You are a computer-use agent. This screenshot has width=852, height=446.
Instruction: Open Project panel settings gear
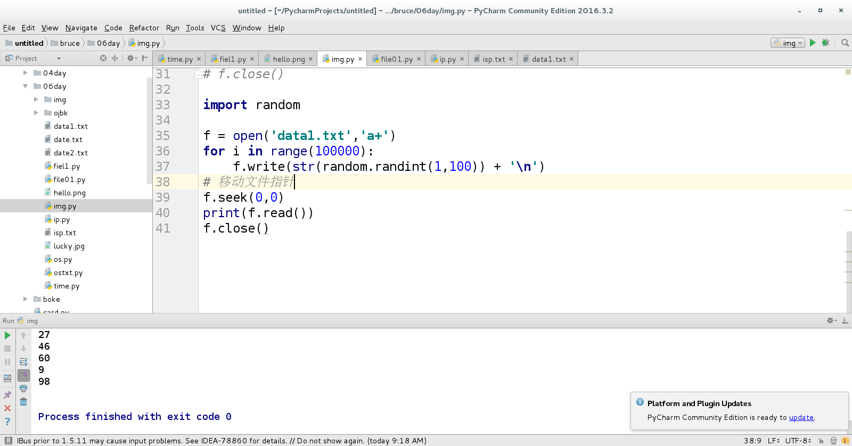131,58
